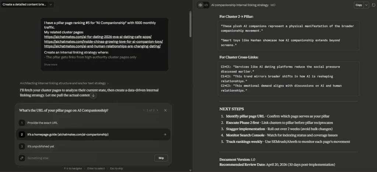Click the 'Execute Phase 2 first' step
Screen dimensions: 377x172
(279, 122)
